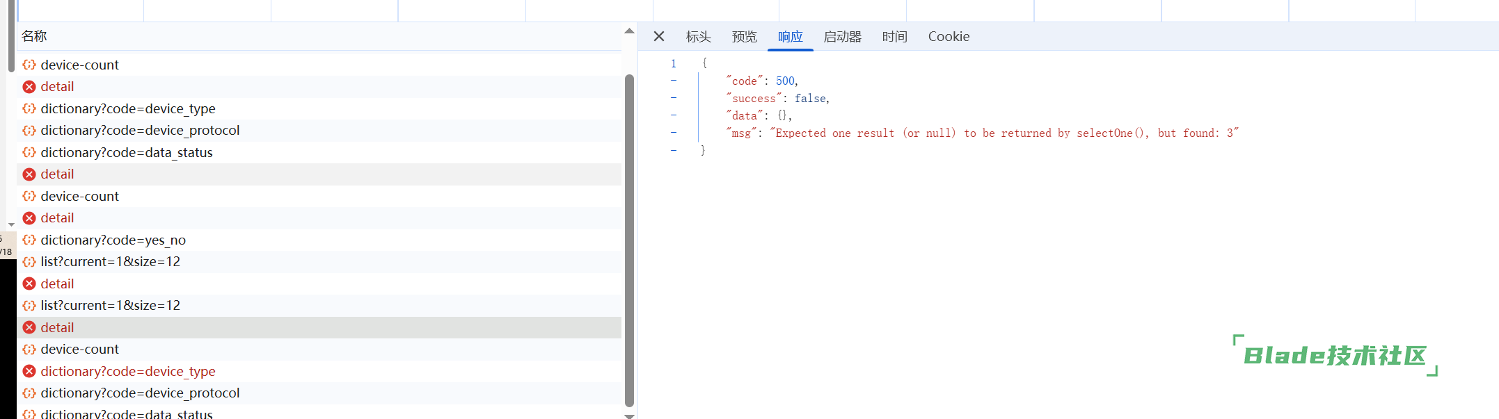
Task: Toggle the fold marker next to "data" line
Action: 674,115
